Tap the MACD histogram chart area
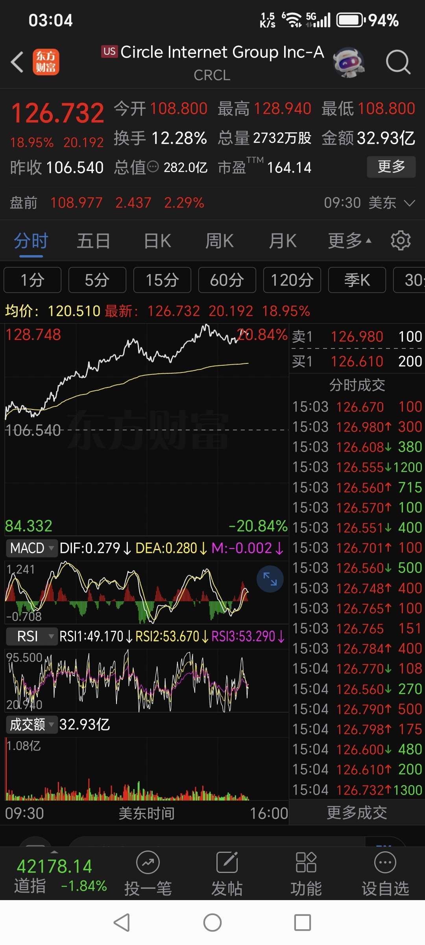 [146, 593]
